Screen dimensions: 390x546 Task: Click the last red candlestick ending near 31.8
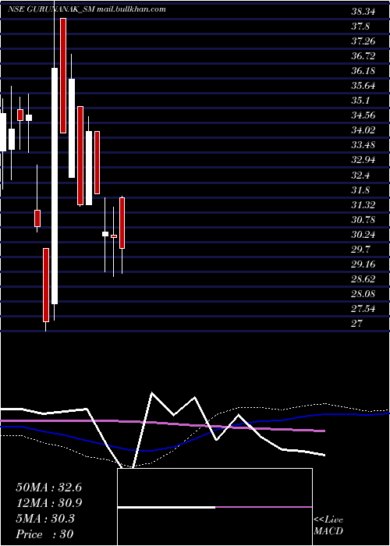122,223
